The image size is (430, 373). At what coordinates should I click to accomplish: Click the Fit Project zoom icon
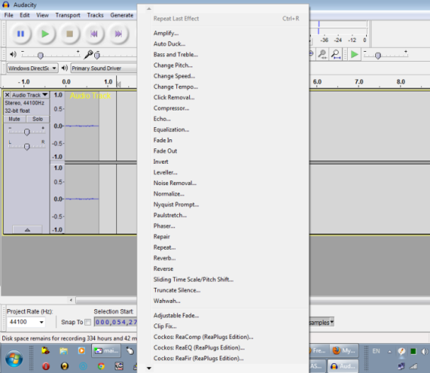(x=336, y=54)
